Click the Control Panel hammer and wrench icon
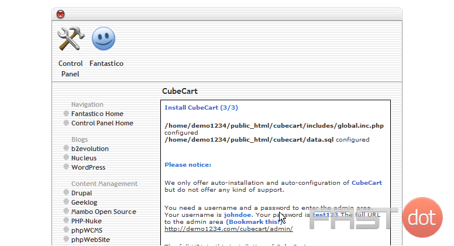The image size is (454, 246). click(71, 38)
